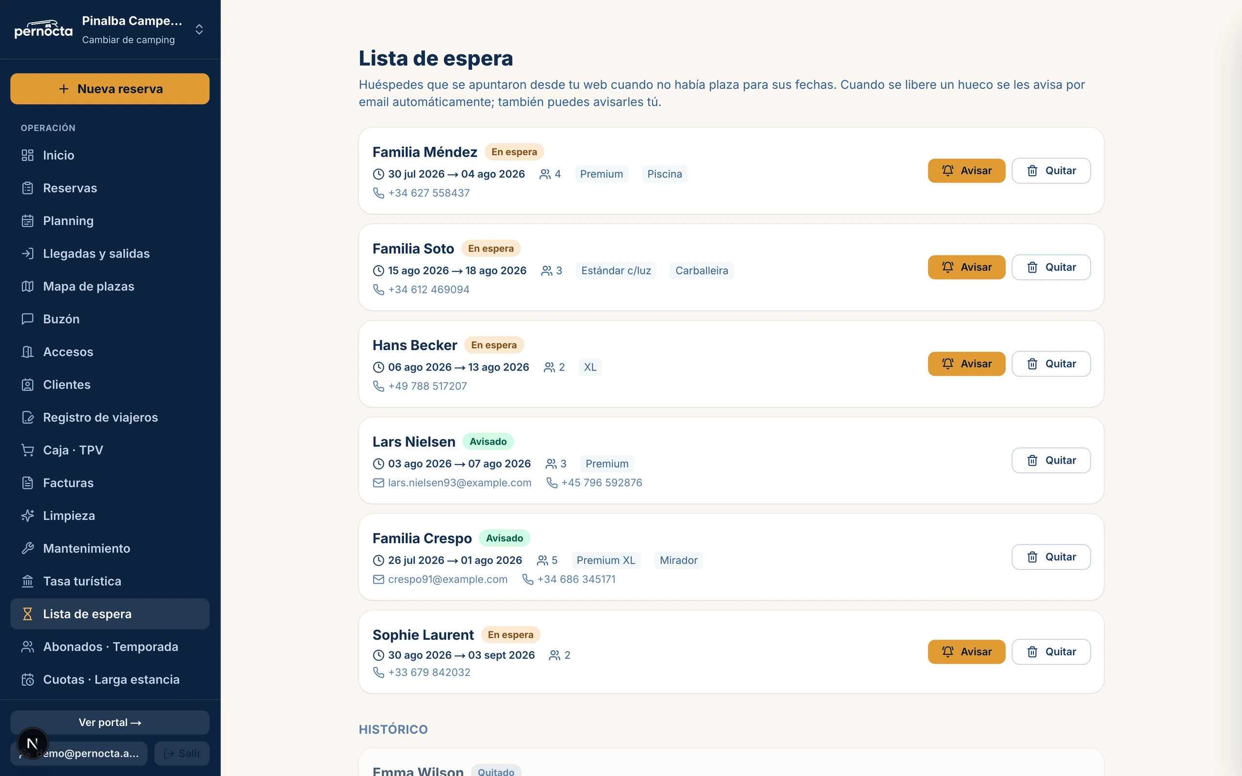
Task: Notify Familia Soto with Avisar
Action: (x=966, y=267)
